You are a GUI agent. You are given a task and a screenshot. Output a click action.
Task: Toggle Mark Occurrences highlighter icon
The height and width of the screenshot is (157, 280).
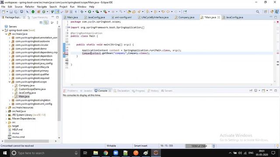[57, 12]
